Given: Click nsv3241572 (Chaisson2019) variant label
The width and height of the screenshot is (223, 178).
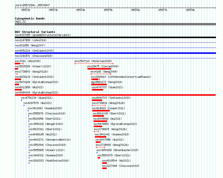Looking at the screenshot, I should click(x=34, y=56).
